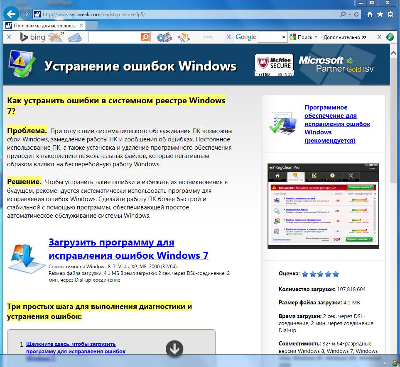Open a new blank tab
Viewport: 400px width, 367px height.
click(x=92, y=25)
